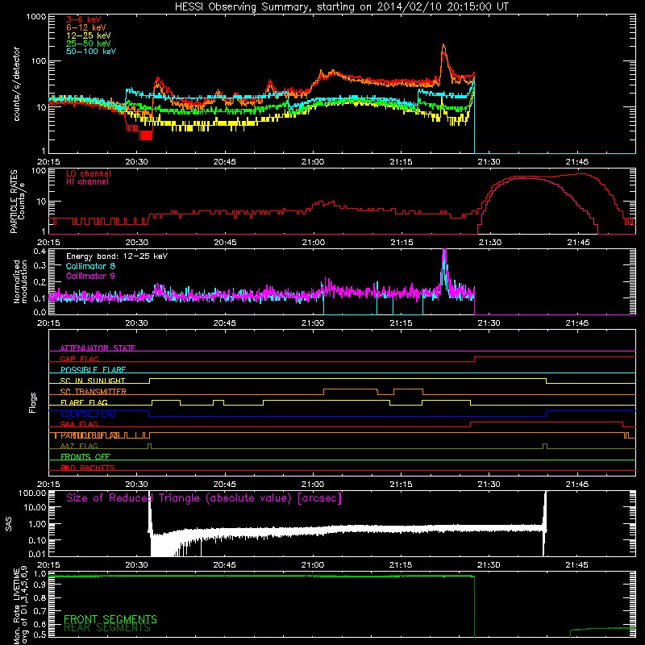
Task: Select the REAR SEGMENTS legend entry
Action: point(107,628)
